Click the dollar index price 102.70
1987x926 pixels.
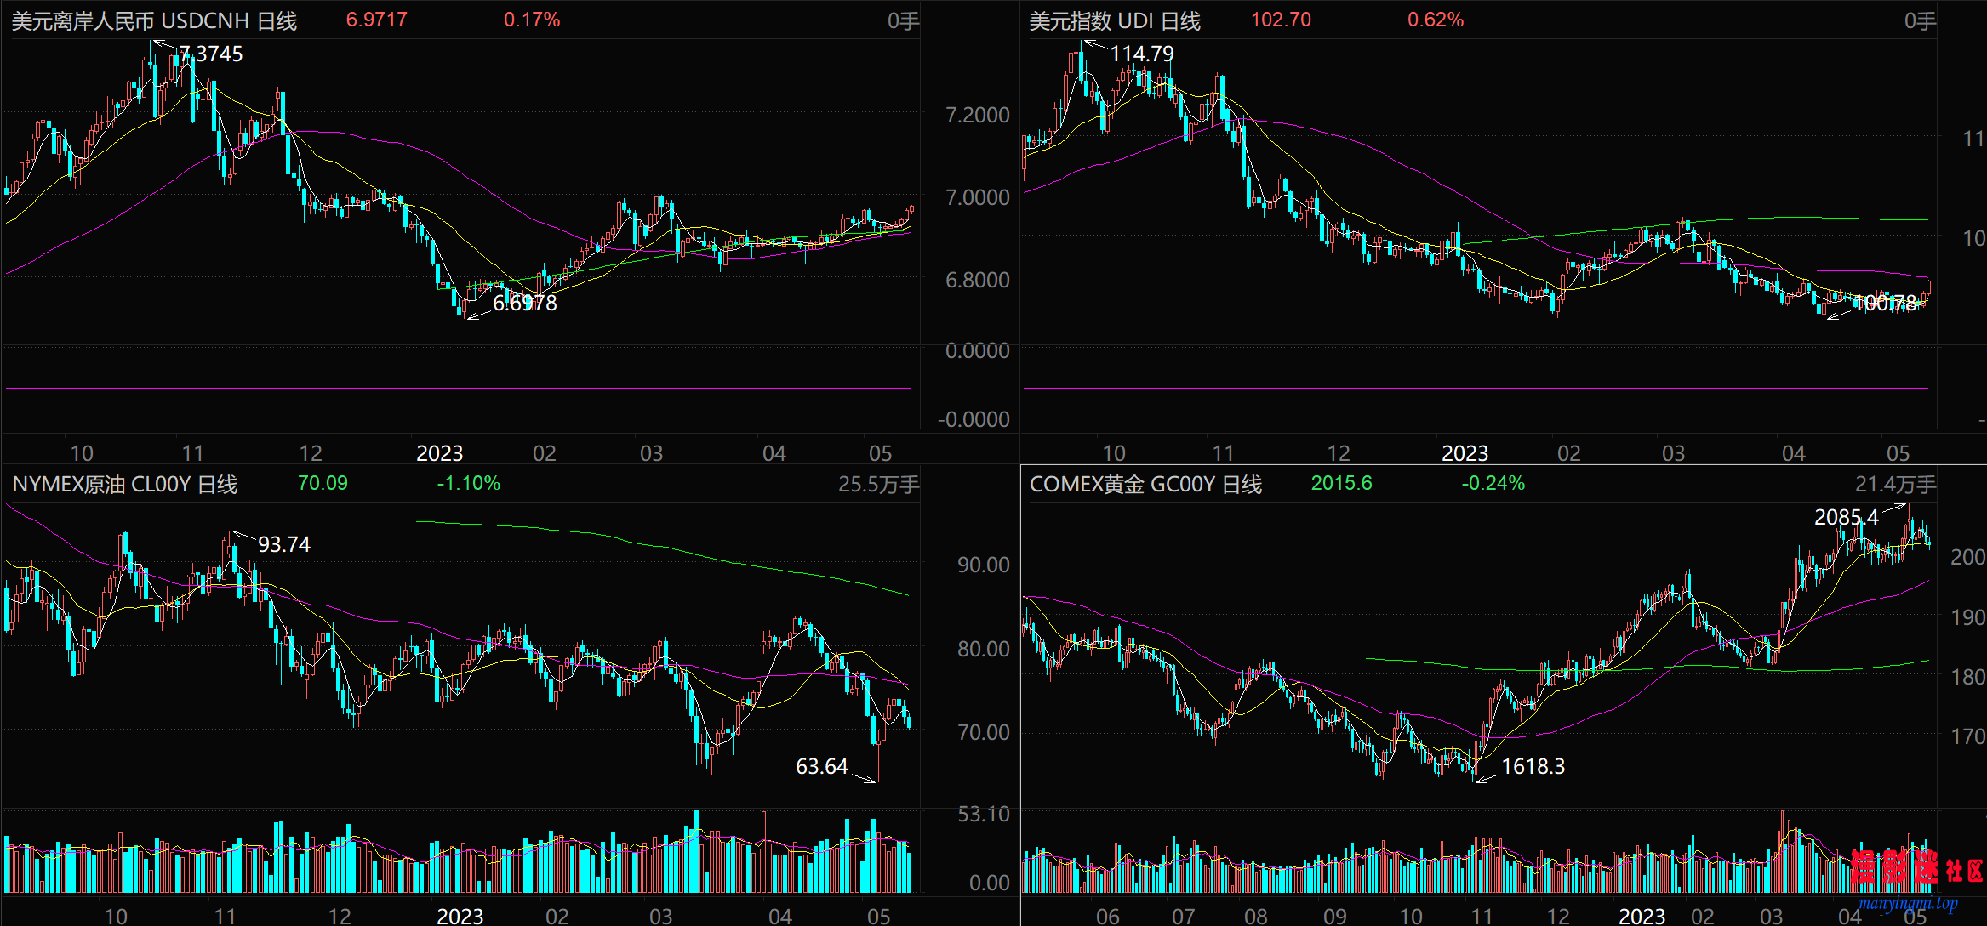pyautogui.click(x=1281, y=20)
